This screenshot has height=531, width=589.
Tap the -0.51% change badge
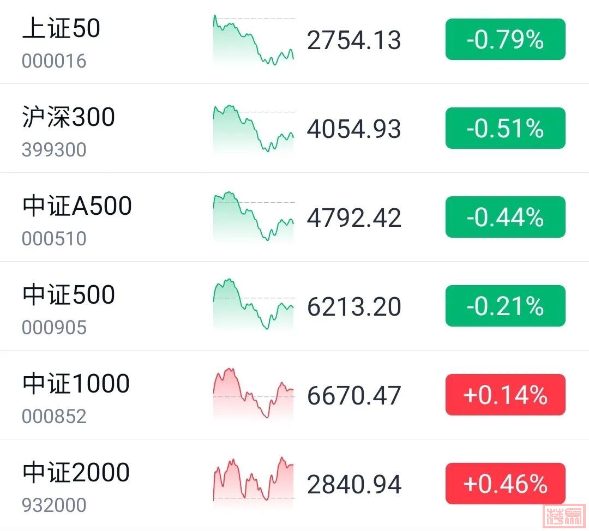pos(505,129)
